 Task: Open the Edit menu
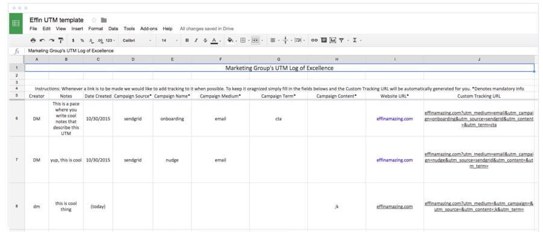[46, 29]
